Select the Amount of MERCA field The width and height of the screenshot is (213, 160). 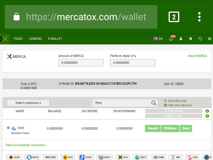tap(81, 63)
